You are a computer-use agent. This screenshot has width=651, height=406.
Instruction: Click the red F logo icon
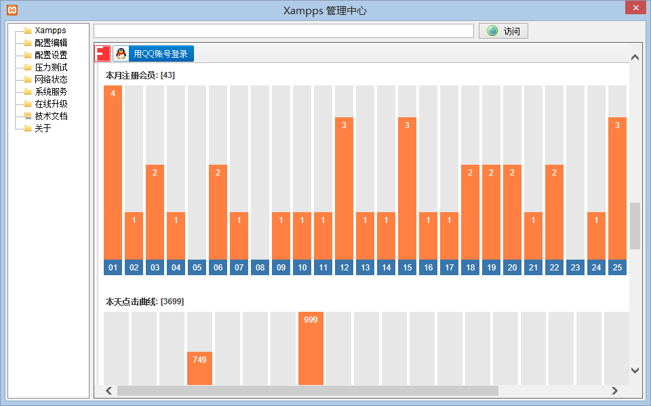click(102, 54)
